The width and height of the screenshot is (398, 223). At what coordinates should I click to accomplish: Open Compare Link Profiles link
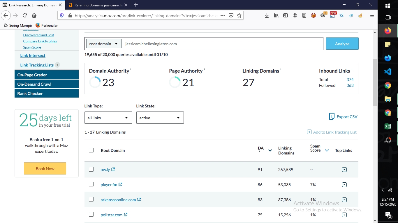[x=40, y=41]
